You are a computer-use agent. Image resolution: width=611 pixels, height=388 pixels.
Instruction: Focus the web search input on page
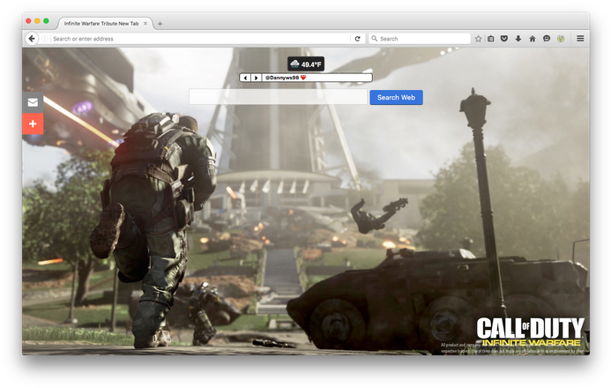coord(279,97)
